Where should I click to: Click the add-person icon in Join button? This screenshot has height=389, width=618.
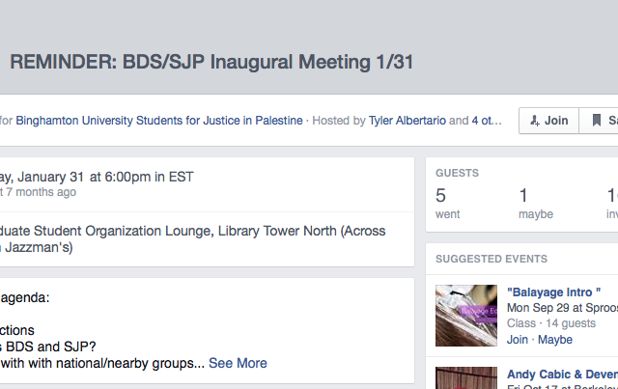click(535, 121)
